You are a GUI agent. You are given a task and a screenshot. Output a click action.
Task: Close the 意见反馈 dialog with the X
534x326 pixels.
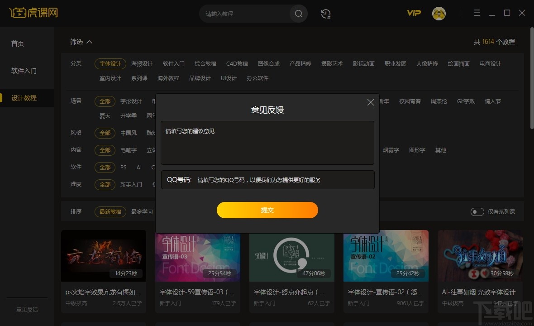tap(370, 102)
